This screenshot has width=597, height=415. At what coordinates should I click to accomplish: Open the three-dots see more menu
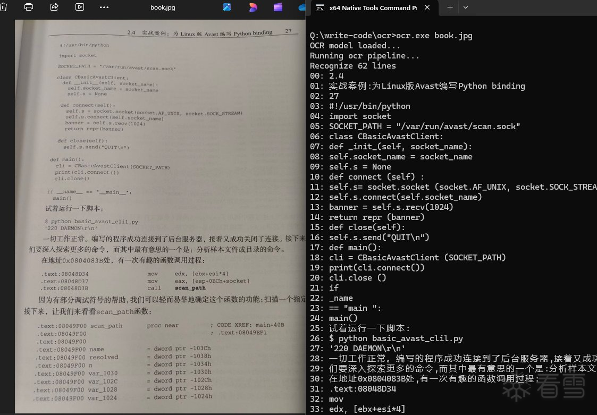tap(104, 7)
